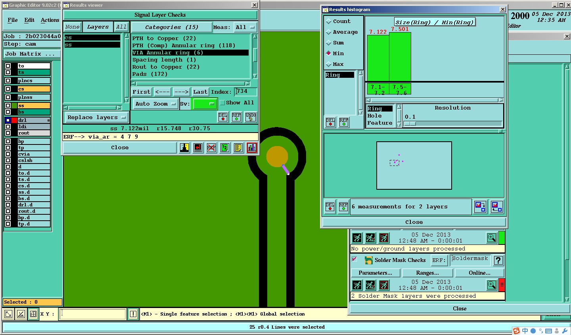
Task: Go to First result
Action: coord(142,92)
